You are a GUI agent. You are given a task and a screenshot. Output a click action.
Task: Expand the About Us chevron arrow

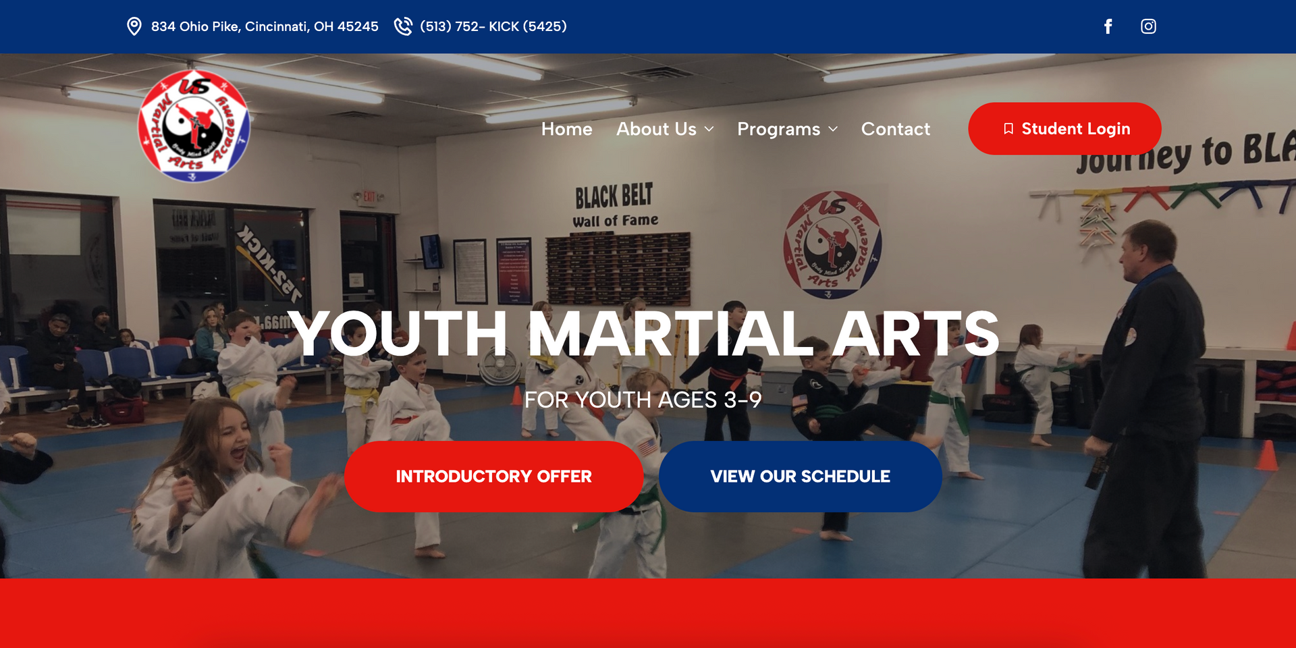[709, 129]
